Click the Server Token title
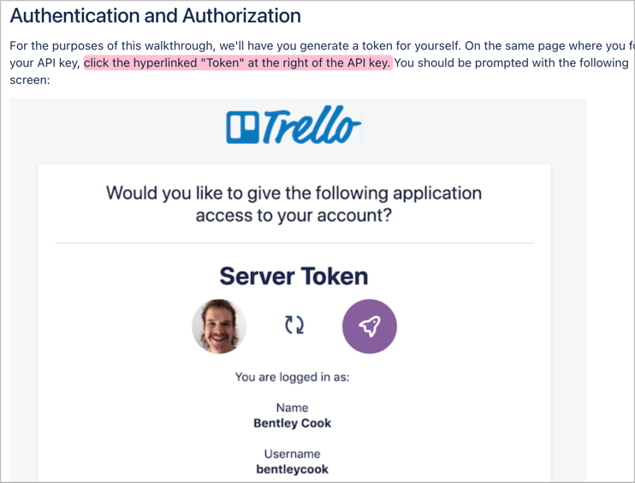Image resolution: width=635 pixels, height=483 pixels. point(294,277)
